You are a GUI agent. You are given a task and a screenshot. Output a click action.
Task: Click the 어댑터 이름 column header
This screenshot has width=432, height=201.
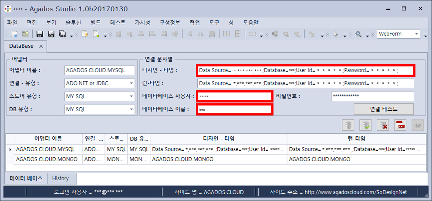click(x=48, y=139)
